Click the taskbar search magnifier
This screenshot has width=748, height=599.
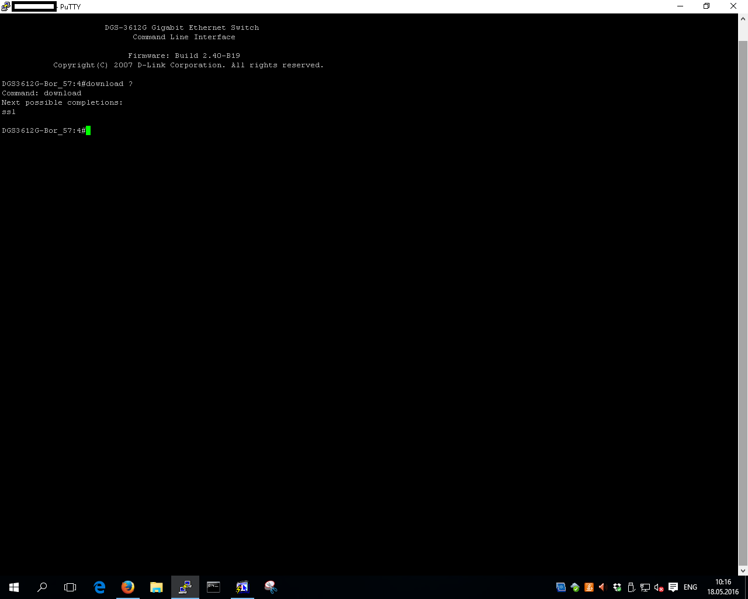42,587
